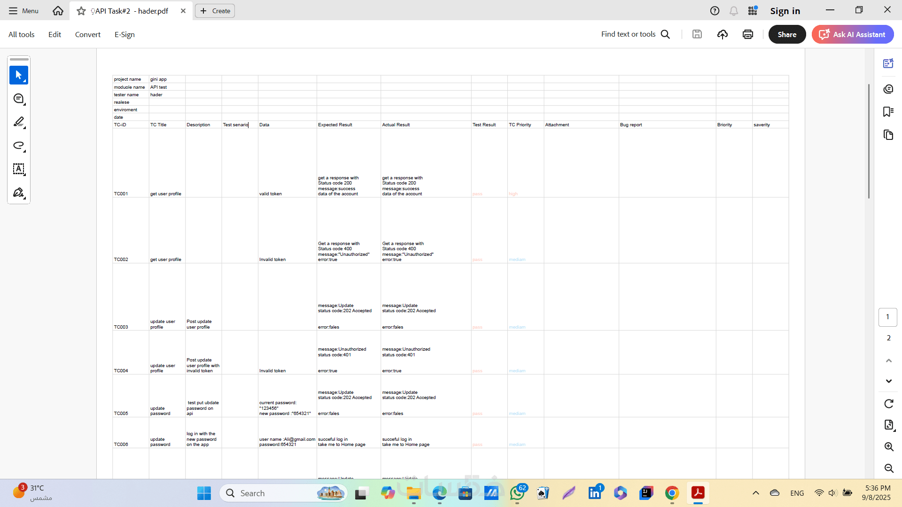Star the hader.pdf tab as favorite

pos(81,11)
